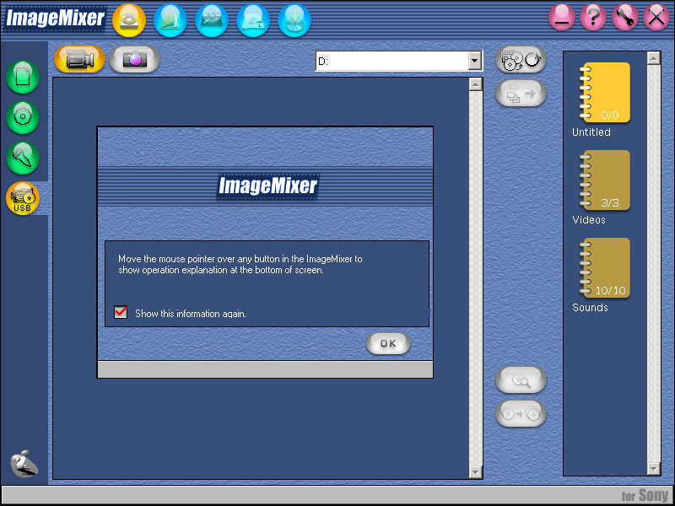Screen dimensions: 675x506
Task: Open the Videos album notebook
Action: (x=605, y=180)
